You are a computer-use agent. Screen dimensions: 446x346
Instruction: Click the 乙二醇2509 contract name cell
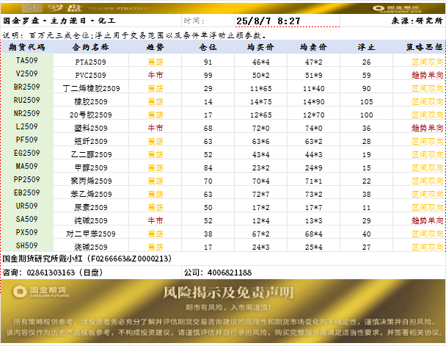pos(91,154)
